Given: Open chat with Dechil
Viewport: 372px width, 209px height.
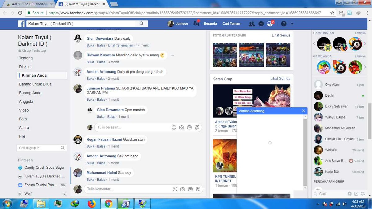Looking at the screenshot, I should pyautogui.click(x=339, y=95).
